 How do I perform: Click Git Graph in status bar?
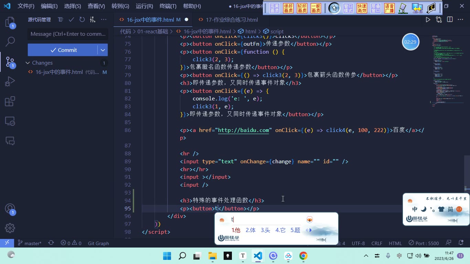[x=98, y=243]
